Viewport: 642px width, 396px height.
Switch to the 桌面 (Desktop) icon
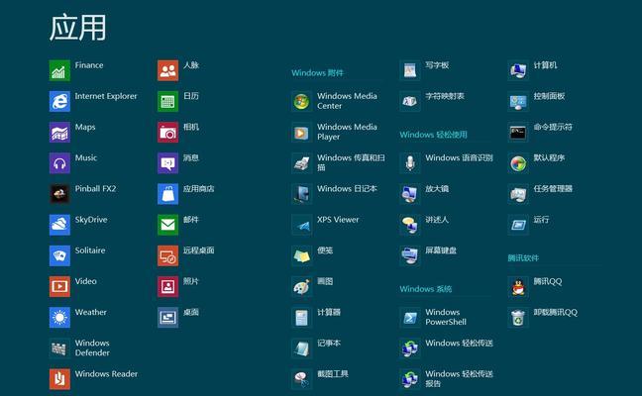pyautogui.click(x=167, y=318)
